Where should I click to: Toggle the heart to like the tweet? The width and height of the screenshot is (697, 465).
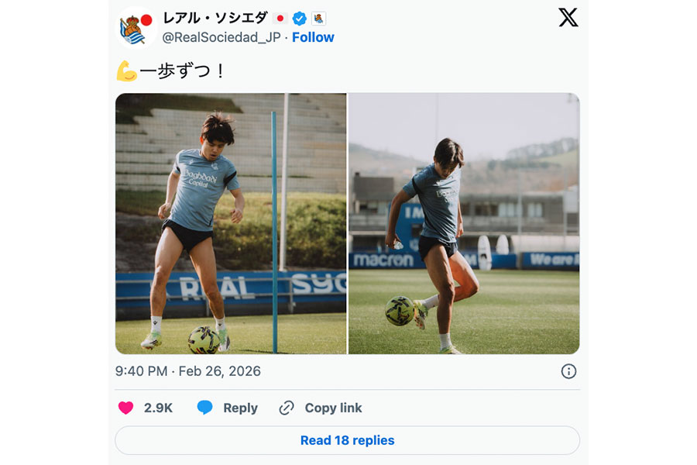pos(126,407)
